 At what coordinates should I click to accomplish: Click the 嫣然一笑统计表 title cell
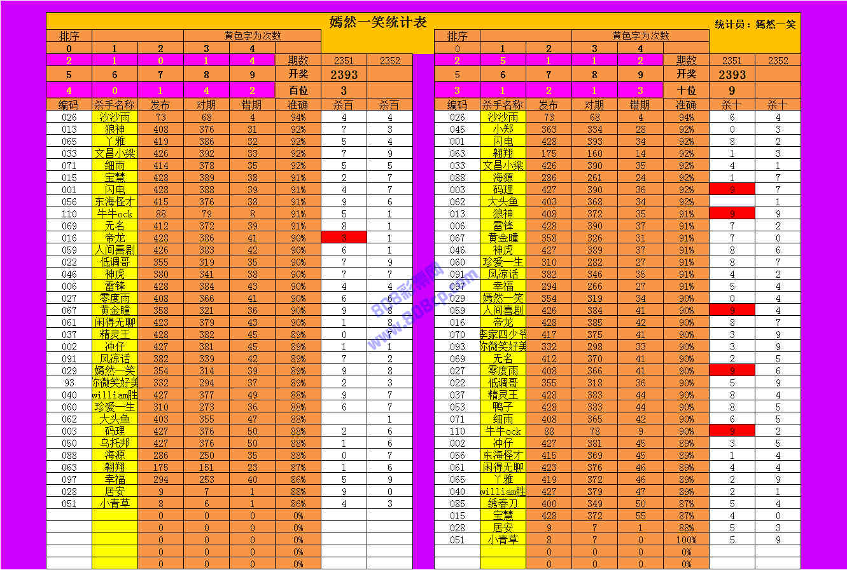[377, 22]
